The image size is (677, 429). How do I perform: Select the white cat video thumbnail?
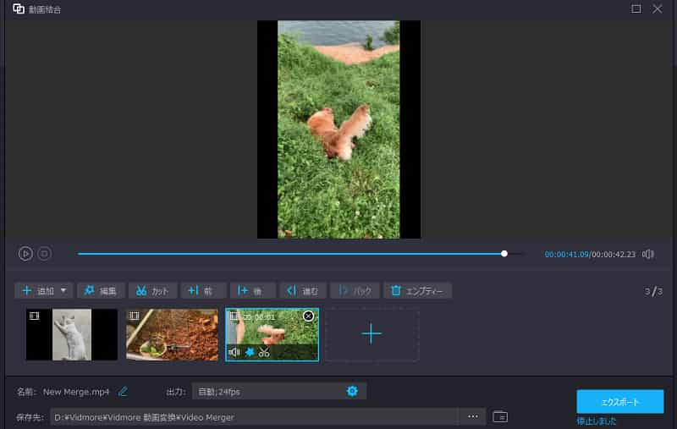(x=71, y=335)
